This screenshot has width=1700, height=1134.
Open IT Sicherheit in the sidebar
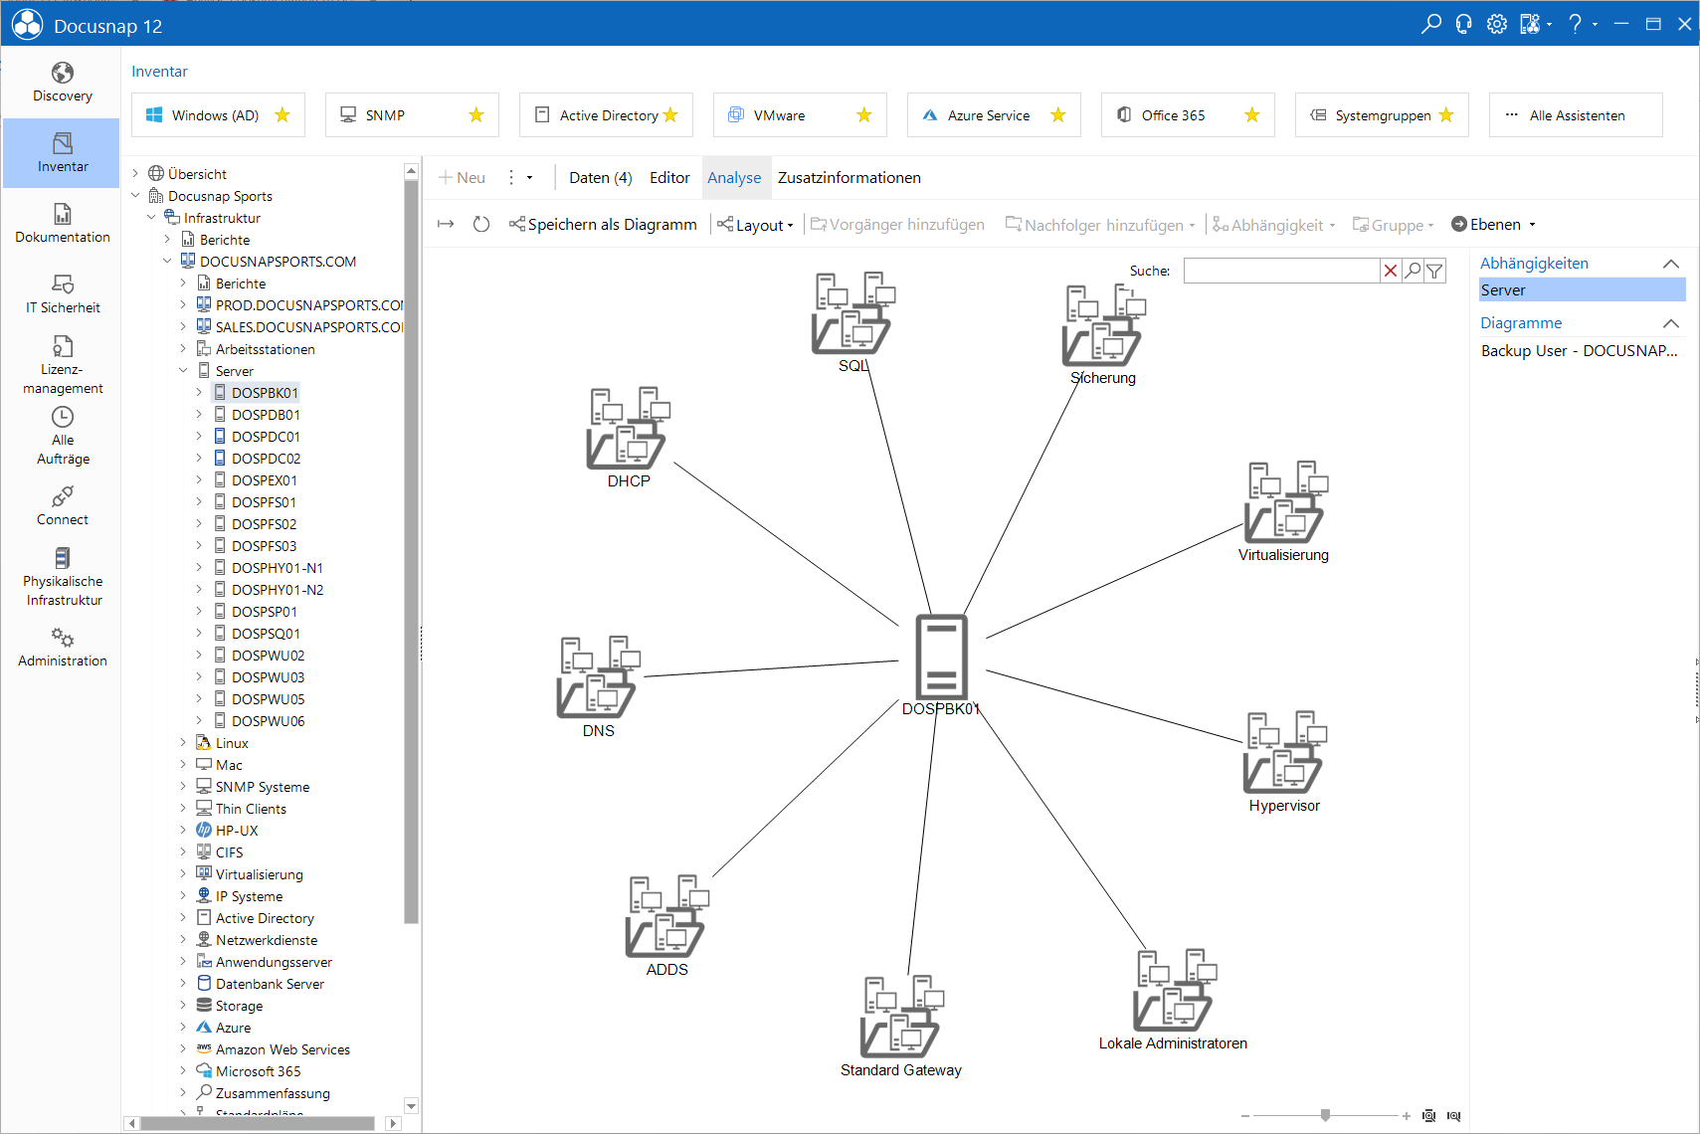pyautogui.click(x=62, y=294)
